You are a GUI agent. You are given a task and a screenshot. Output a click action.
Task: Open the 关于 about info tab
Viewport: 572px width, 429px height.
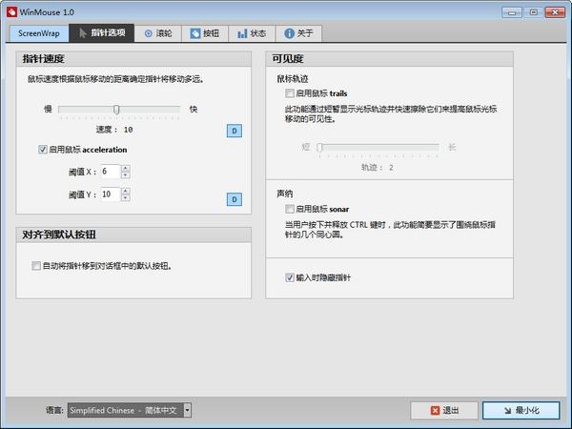pos(298,33)
